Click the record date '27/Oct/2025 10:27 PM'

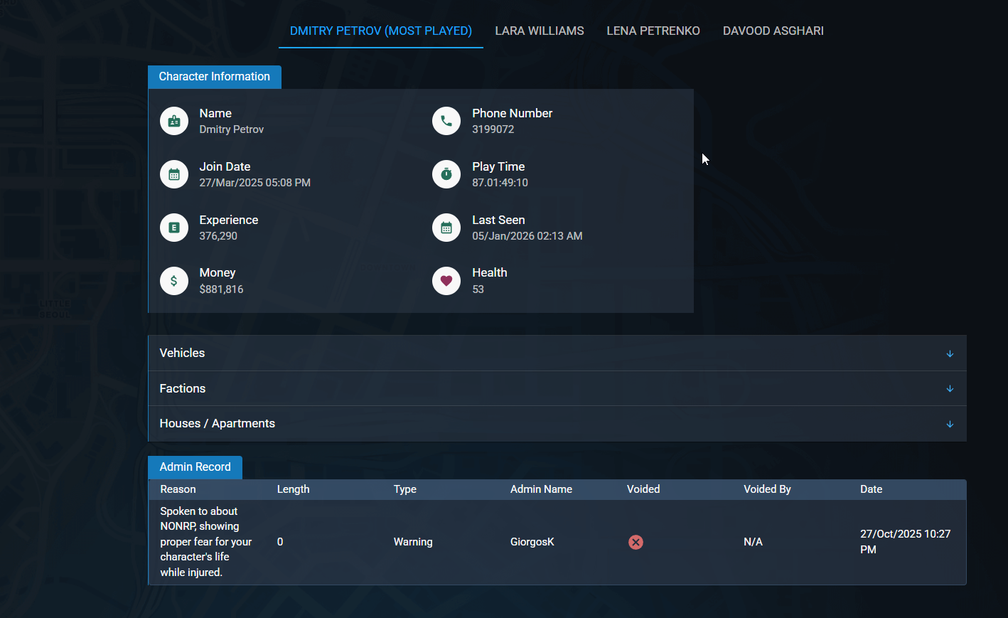(x=905, y=542)
